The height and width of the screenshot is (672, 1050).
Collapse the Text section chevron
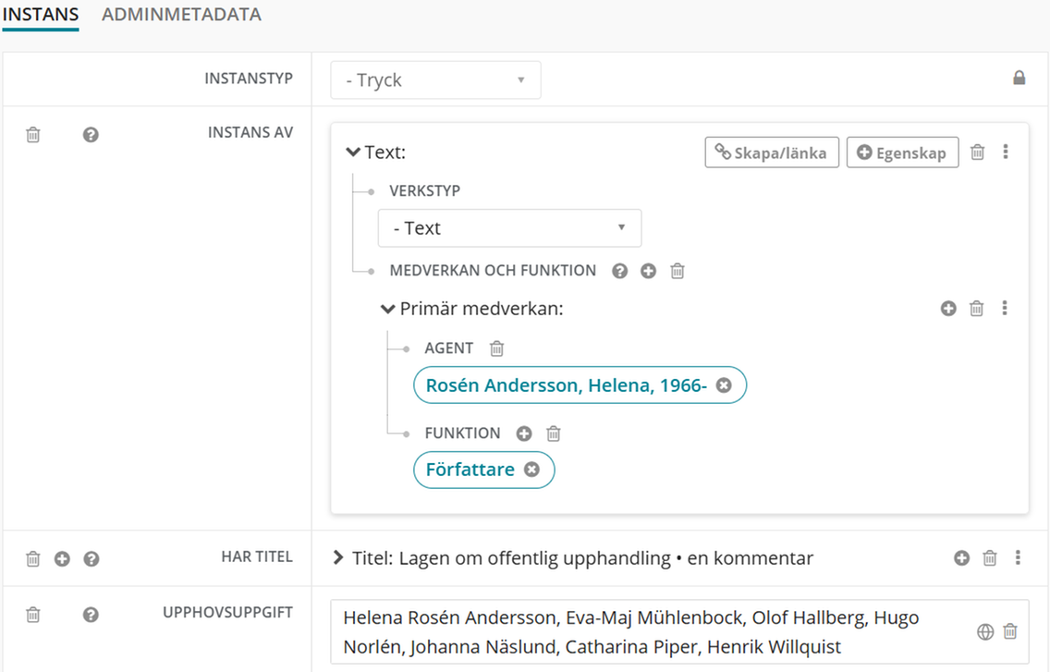[353, 153]
